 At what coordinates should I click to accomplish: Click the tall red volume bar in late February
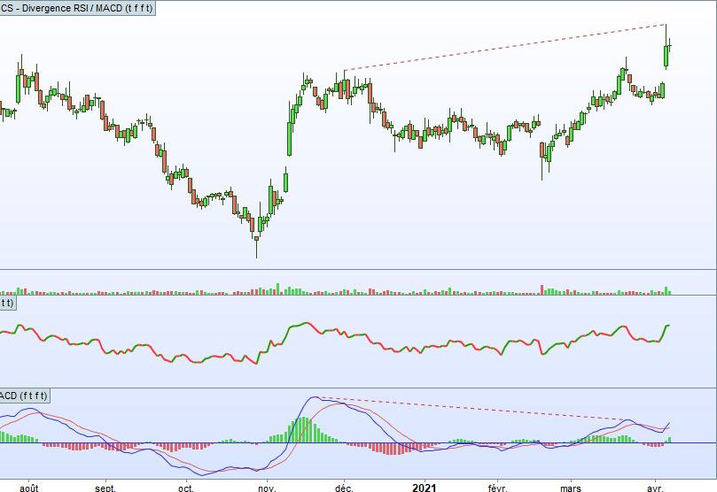[542, 290]
